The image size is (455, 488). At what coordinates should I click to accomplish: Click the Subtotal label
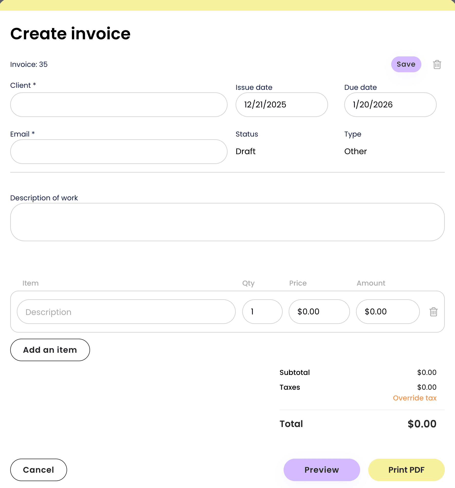(x=295, y=372)
